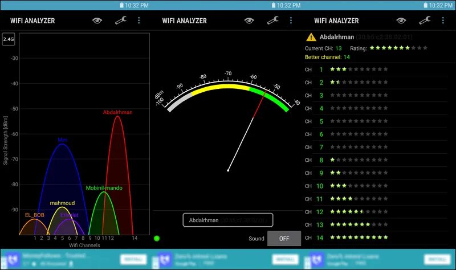The width and height of the screenshot is (456, 270).
Task: Open the overflow menu in the signal meter panel
Action: [x=291, y=21]
